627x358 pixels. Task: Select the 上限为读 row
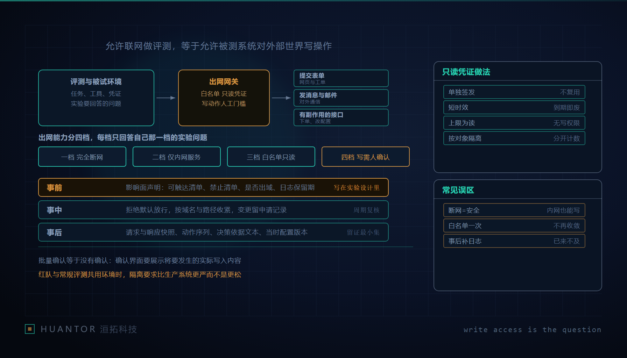click(x=514, y=123)
